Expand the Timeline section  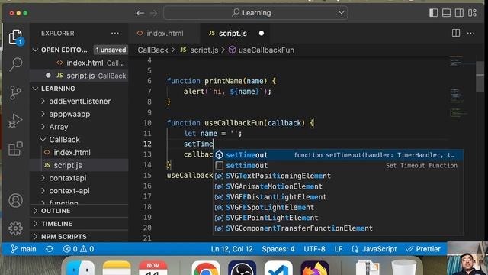pos(79,224)
